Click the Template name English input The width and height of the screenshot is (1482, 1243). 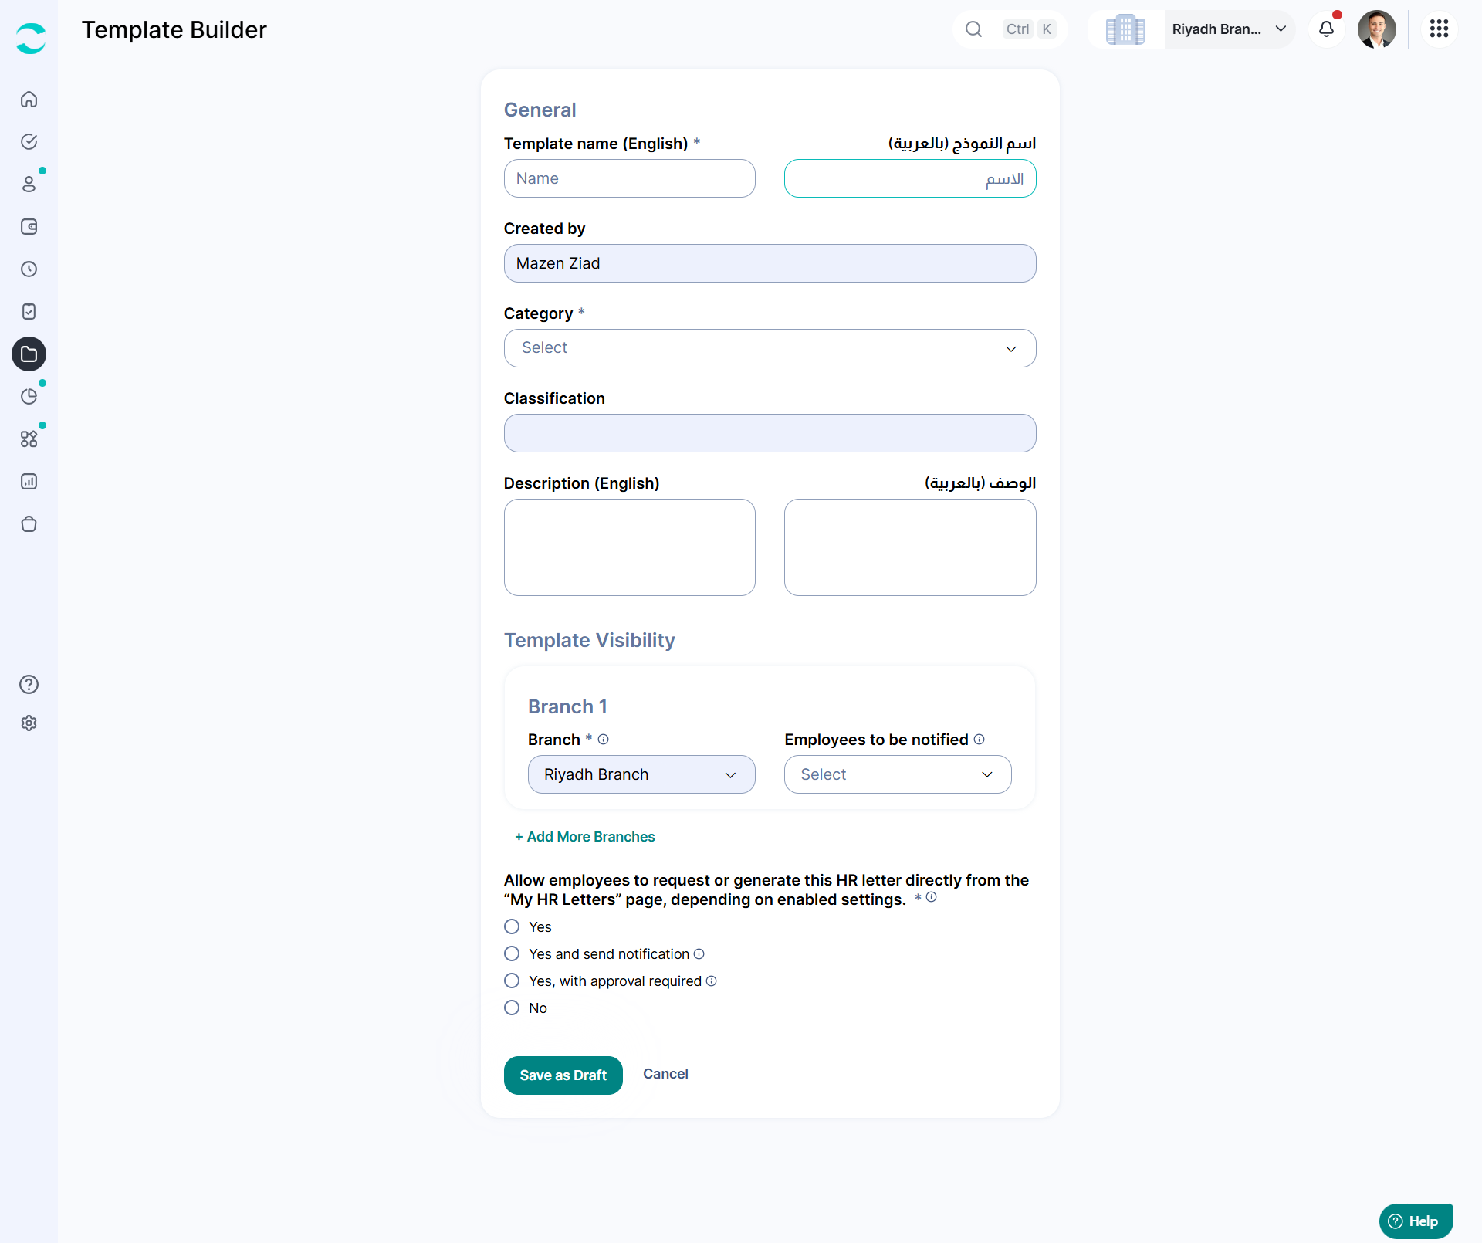tap(629, 178)
